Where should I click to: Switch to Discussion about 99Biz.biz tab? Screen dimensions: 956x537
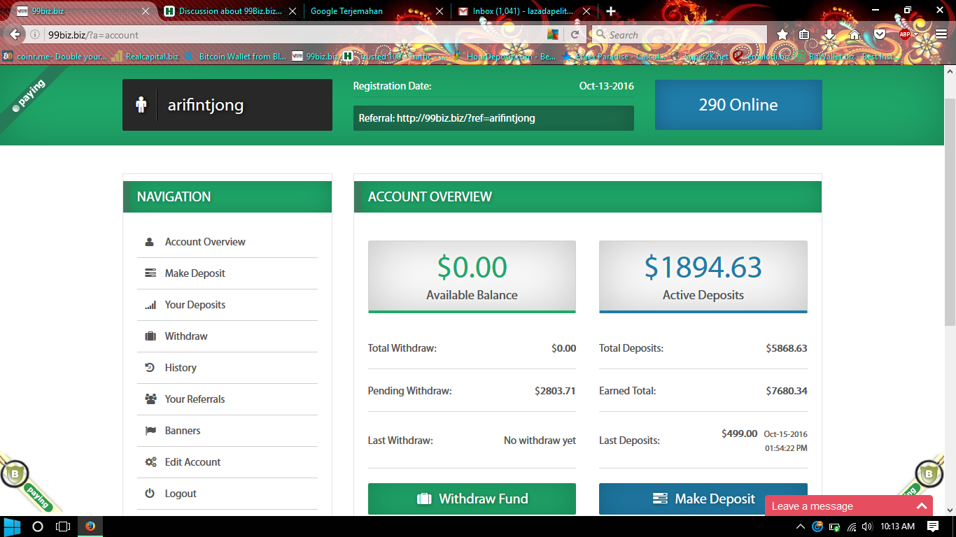(229, 11)
